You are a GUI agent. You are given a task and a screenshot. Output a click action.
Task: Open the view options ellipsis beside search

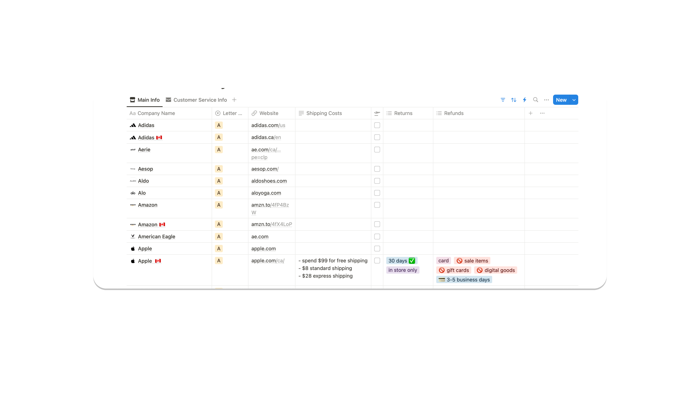(547, 100)
